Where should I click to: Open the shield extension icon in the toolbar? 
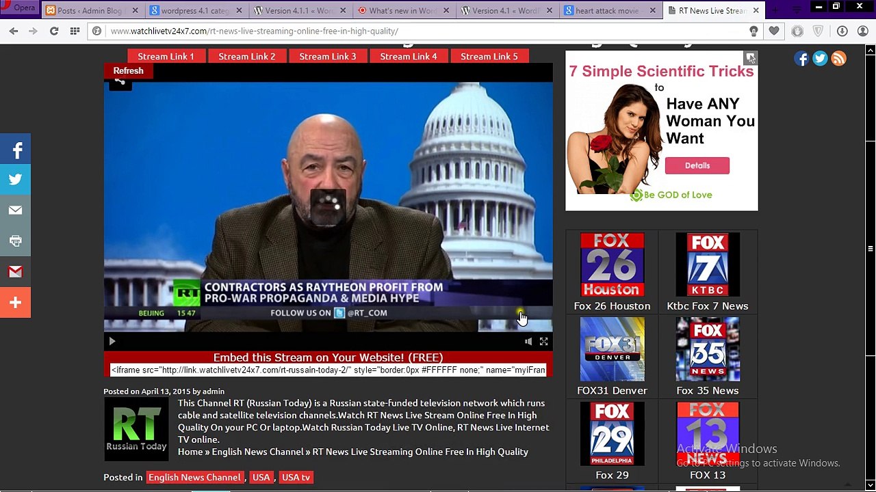point(819,31)
